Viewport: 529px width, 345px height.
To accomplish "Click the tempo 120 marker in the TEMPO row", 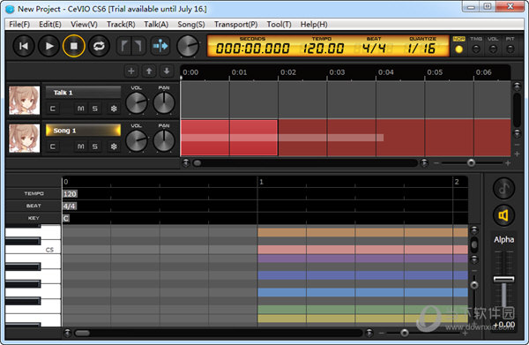I will [70, 193].
